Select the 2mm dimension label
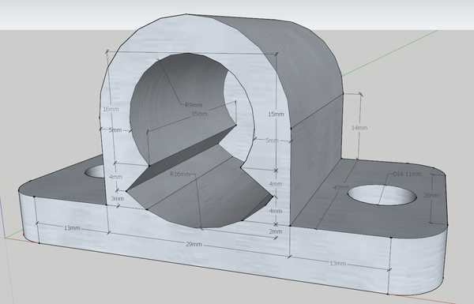This screenshot has height=304, width=474. pos(276,231)
